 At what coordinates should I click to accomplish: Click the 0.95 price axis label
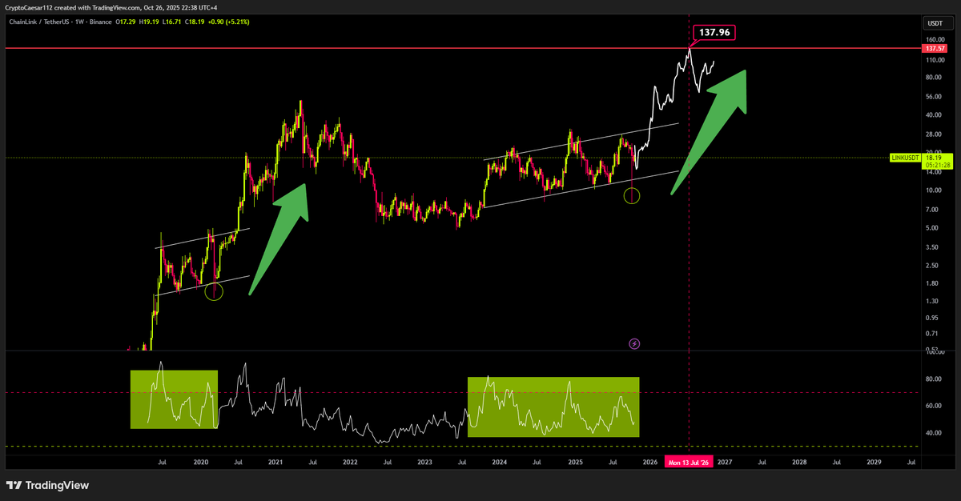click(x=933, y=318)
